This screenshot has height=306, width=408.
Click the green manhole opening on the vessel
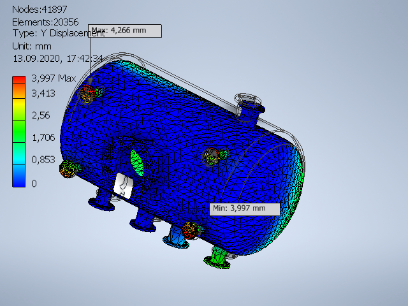[x=137, y=163]
